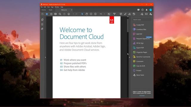This screenshot has width=191, height=107.
Task: Open the help question icon
Action: coord(142,10)
